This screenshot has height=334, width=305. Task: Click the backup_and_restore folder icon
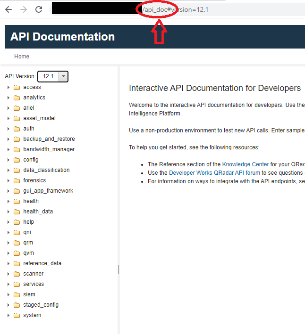pos(17,139)
